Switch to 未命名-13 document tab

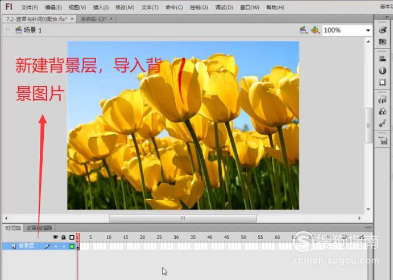point(93,19)
